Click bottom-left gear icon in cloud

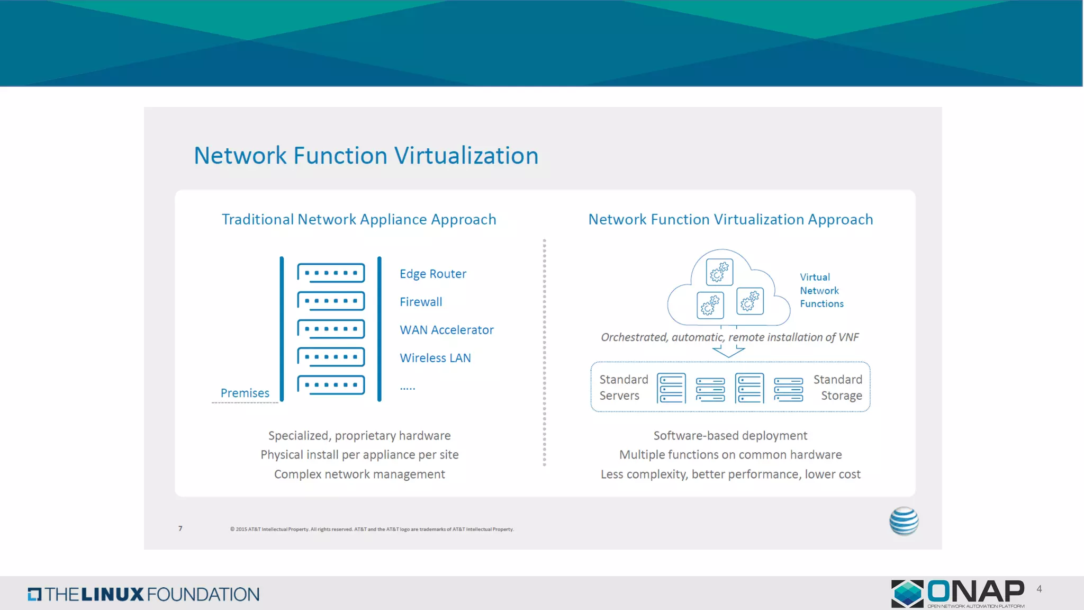click(710, 306)
